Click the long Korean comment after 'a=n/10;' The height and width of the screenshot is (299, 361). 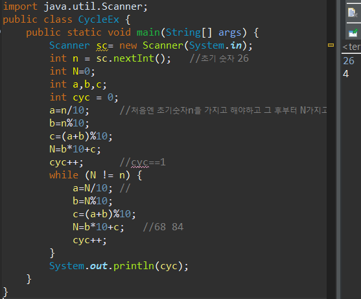click(224, 110)
